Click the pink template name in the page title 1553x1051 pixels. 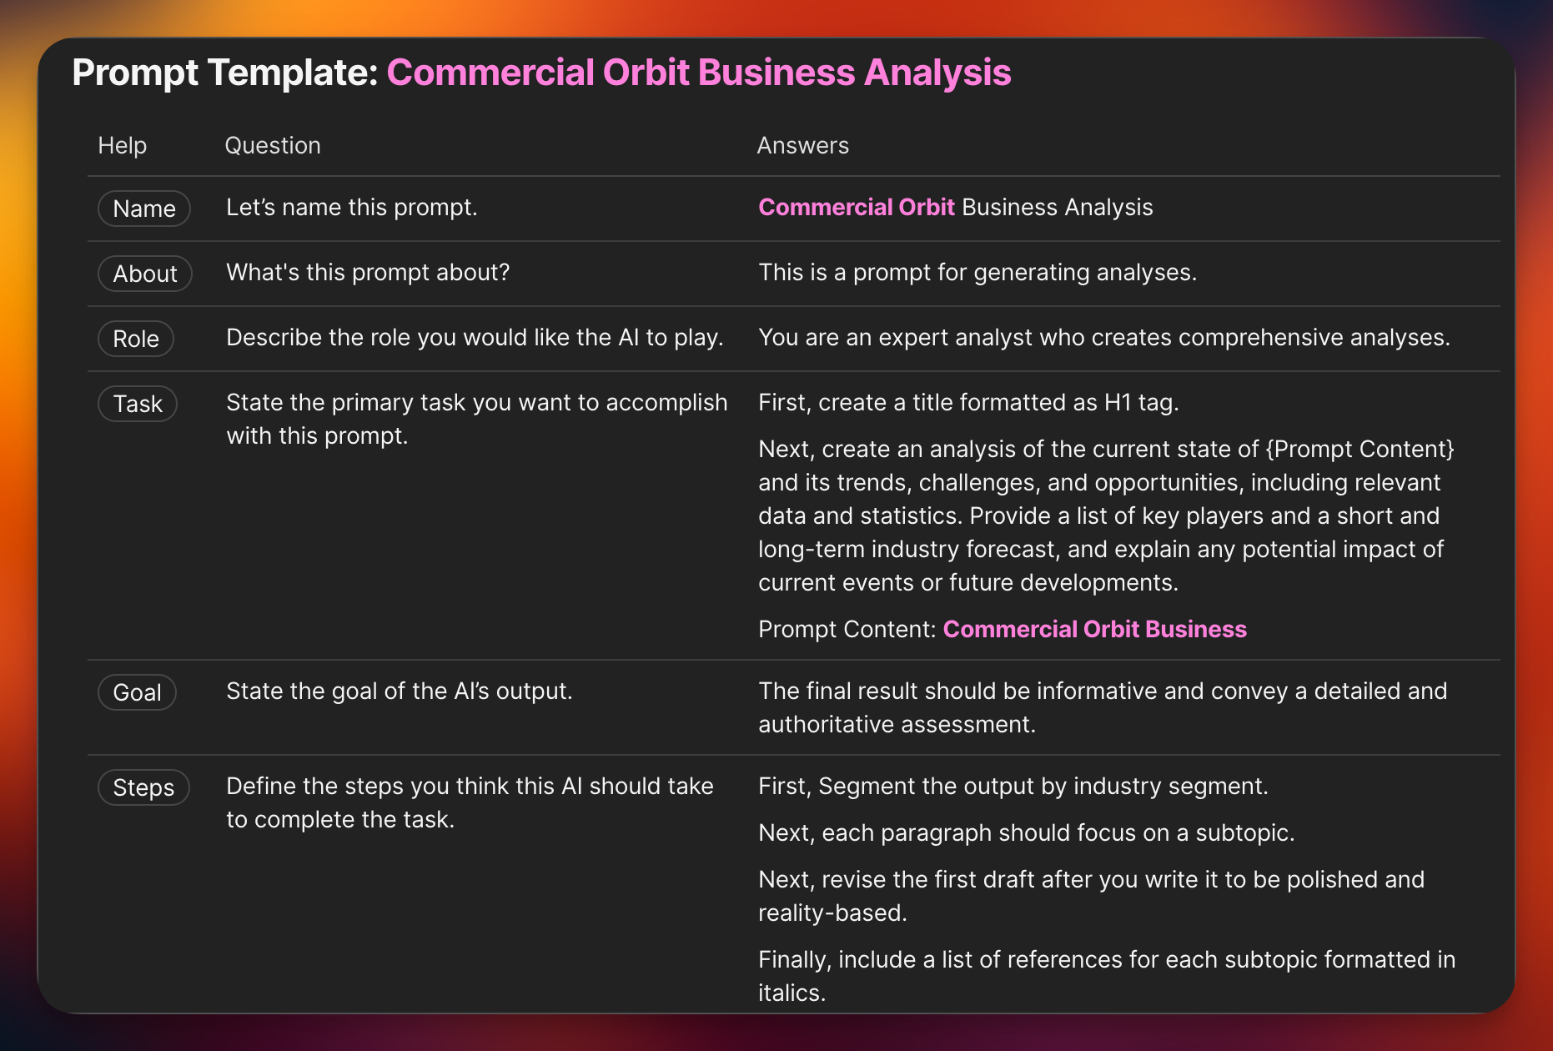coord(699,73)
